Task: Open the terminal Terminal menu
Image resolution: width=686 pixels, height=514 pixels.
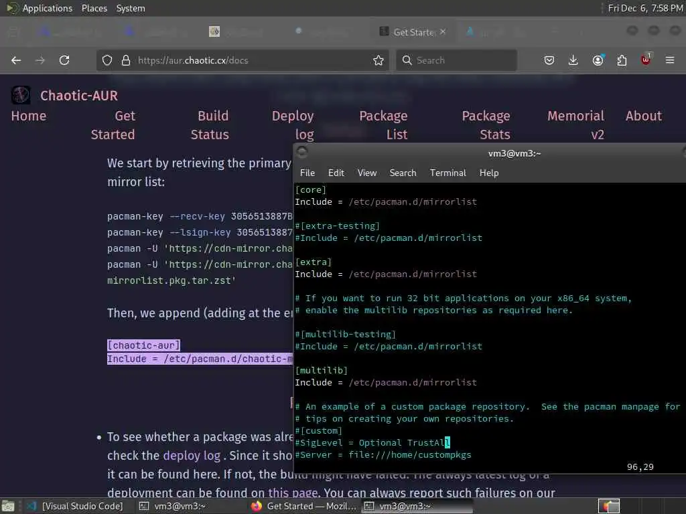Action: pos(448,173)
